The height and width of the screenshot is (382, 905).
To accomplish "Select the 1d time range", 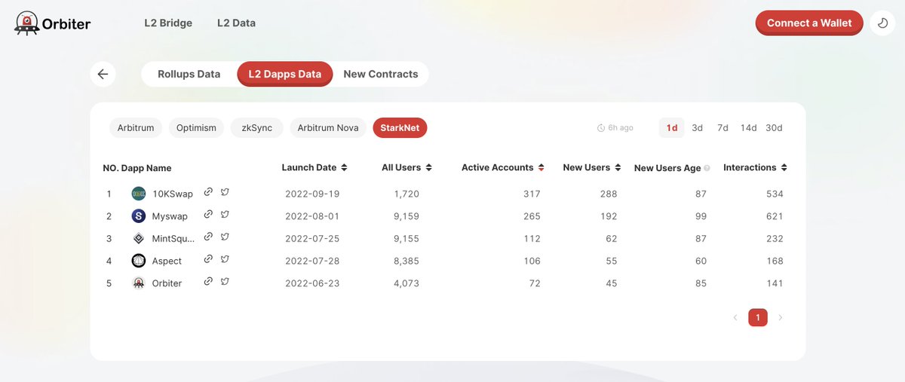I will coord(672,128).
